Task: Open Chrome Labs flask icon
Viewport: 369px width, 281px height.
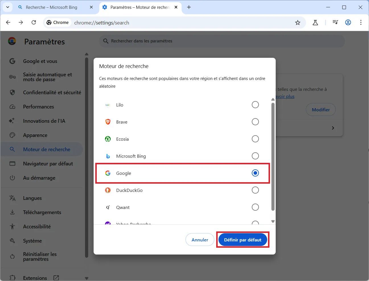Action: coord(315,22)
